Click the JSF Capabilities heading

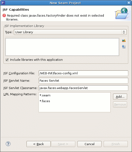[x=16, y=9]
